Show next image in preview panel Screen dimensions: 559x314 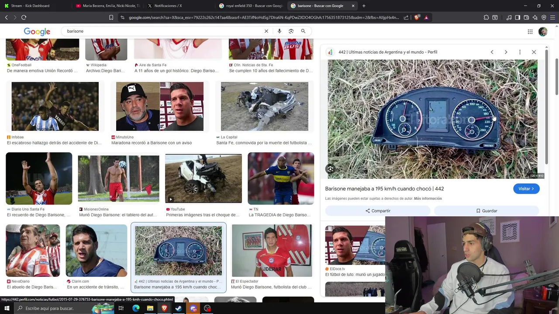[506, 52]
